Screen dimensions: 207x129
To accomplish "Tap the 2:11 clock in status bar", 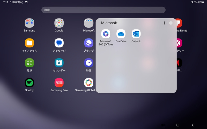I will [x=6, y=2].
